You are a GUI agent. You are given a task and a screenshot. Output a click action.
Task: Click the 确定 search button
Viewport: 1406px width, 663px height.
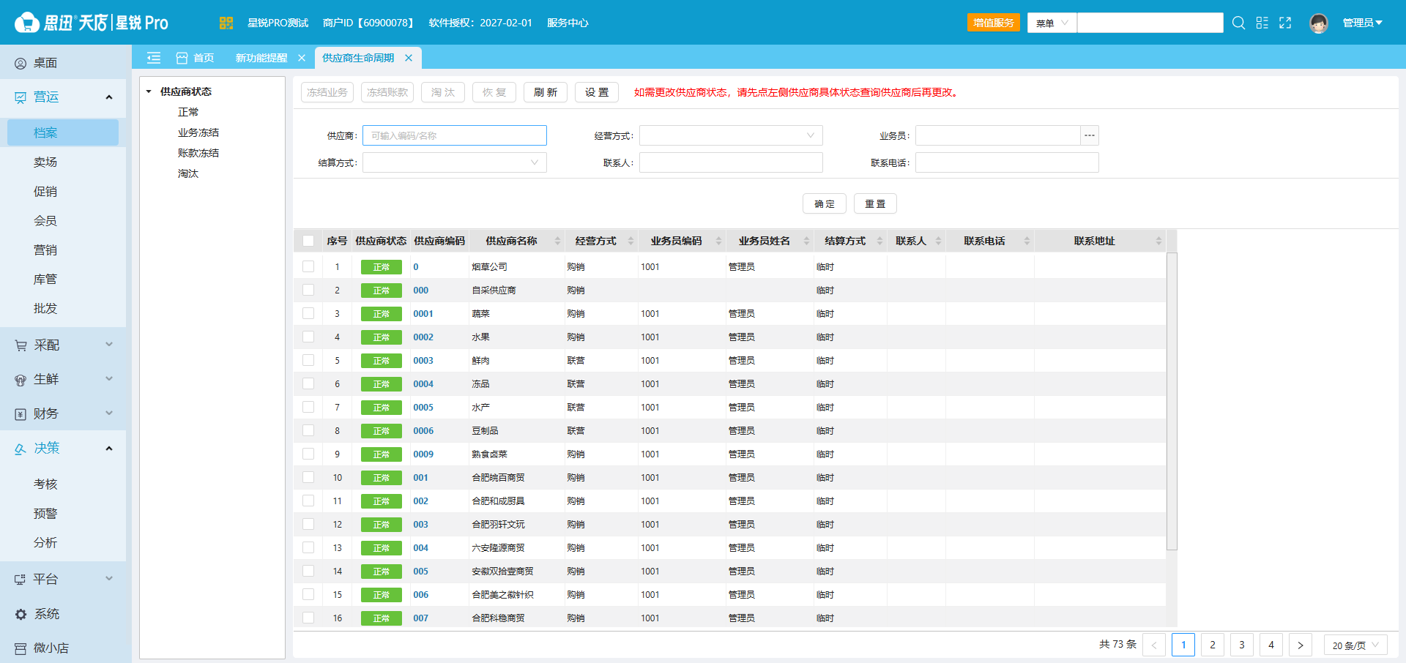pos(825,203)
